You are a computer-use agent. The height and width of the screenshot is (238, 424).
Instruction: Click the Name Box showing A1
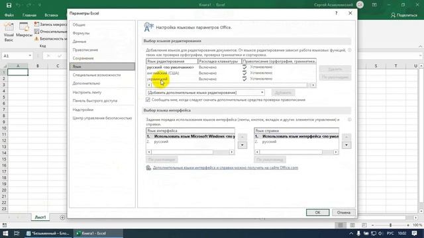pos(15,56)
